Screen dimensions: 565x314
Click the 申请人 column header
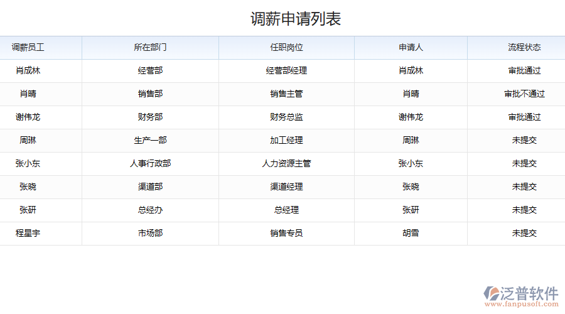click(x=411, y=47)
